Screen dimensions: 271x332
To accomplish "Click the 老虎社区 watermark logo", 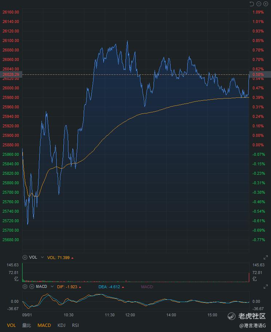I will pyautogui.click(x=247, y=316).
